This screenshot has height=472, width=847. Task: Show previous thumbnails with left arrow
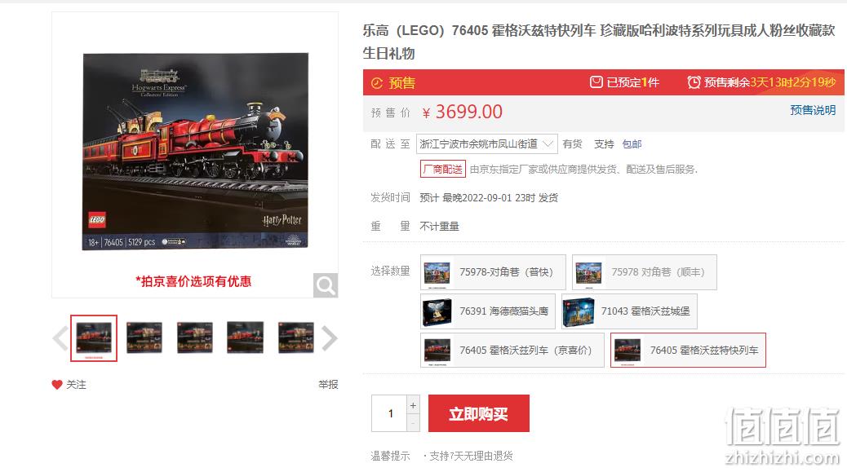pos(60,339)
